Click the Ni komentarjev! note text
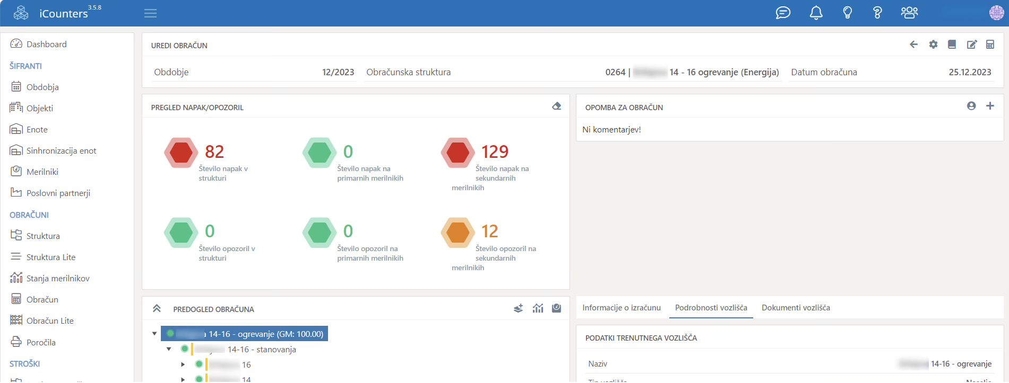Viewport: 1009px width, 383px height. pos(611,129)
